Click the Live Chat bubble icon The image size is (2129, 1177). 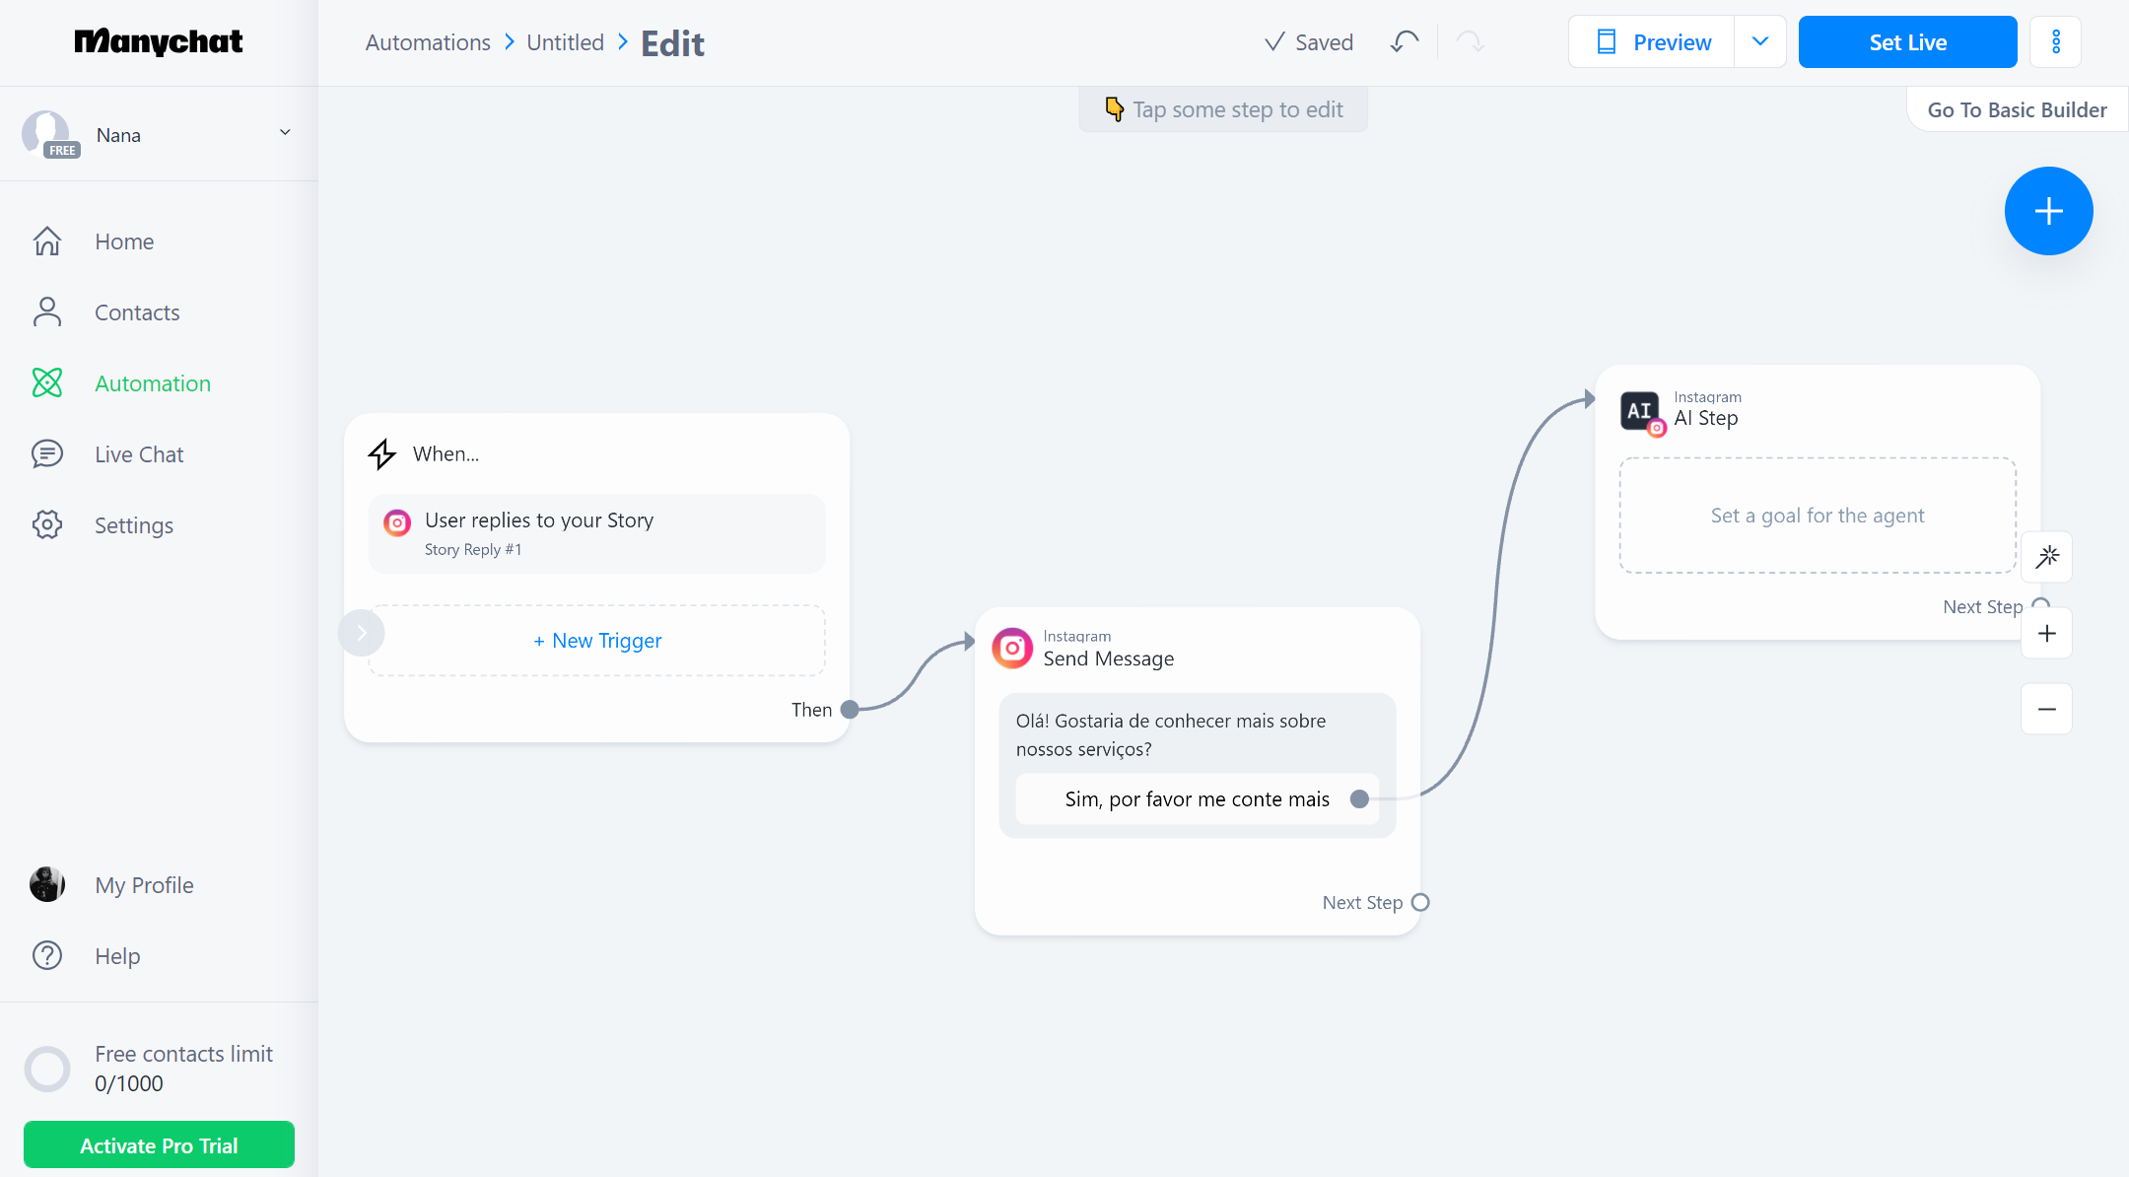[47, 454]
